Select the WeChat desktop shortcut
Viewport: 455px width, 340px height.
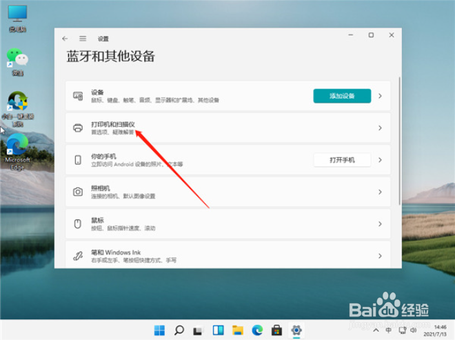(17, 62)
